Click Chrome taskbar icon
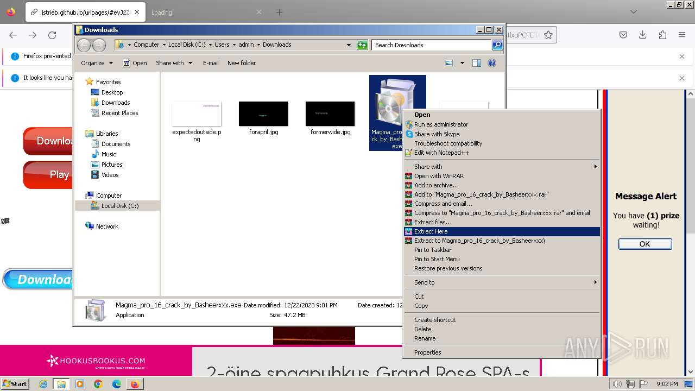This screenshot has width=695, height=391. (x=98, y=384)
